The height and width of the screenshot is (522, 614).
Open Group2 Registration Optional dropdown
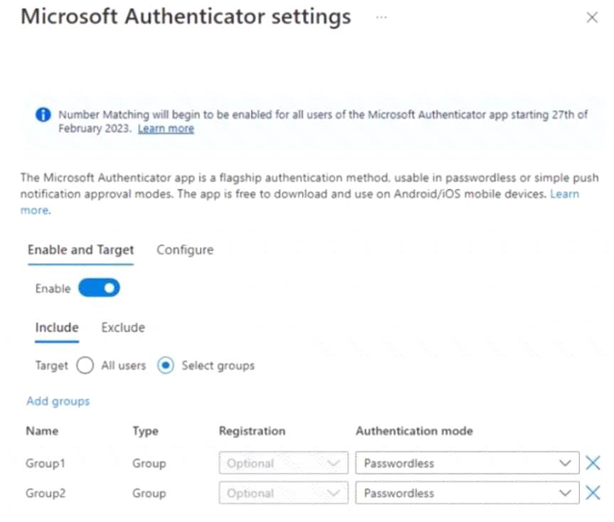[283, 493]
